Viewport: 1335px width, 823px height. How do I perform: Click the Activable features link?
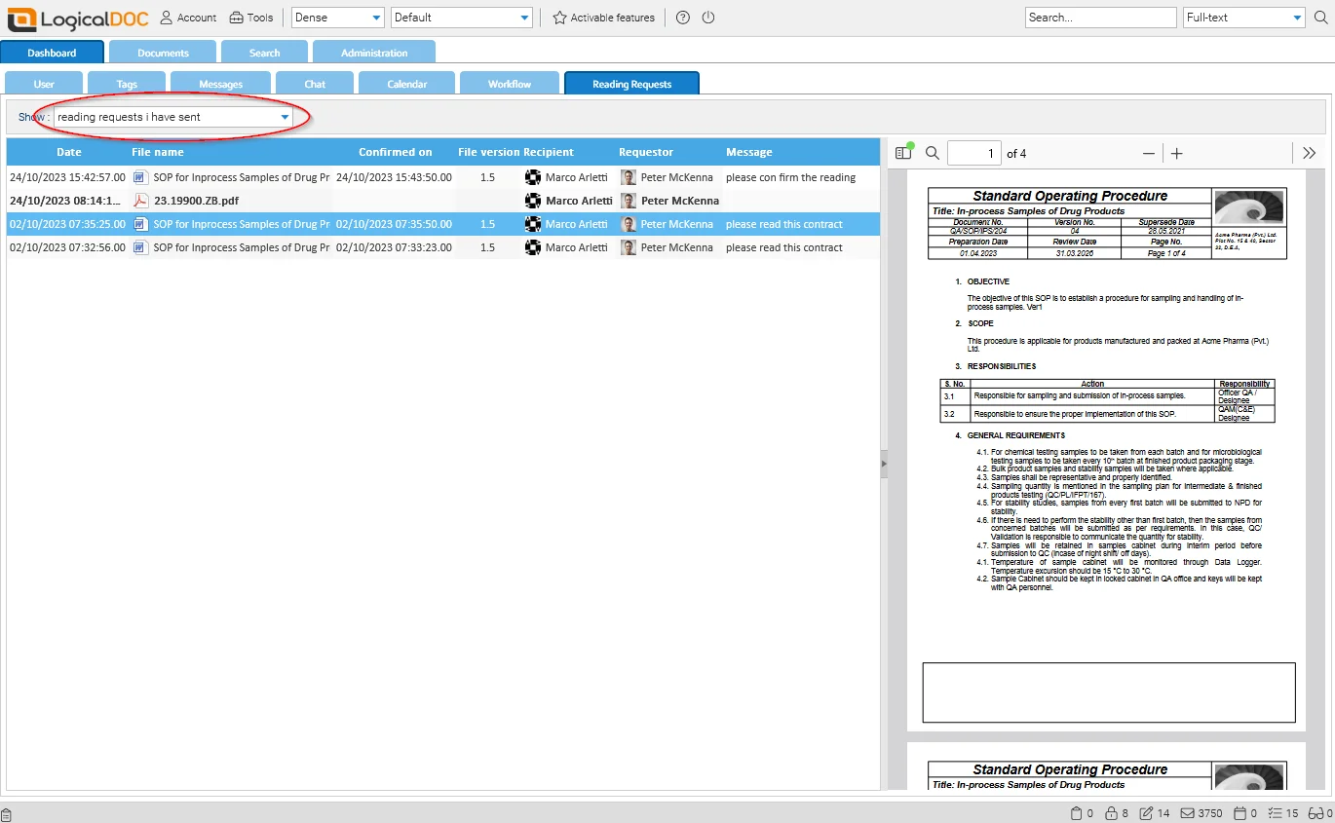pos(602,17)
